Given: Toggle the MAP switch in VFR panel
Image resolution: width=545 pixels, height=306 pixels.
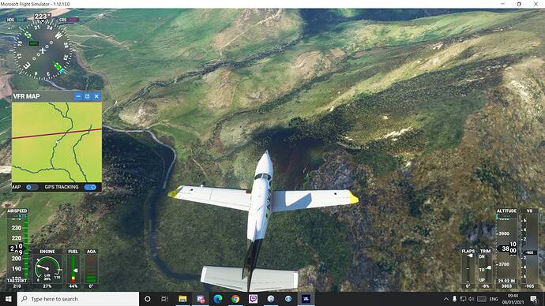Looking at the screenshot, I should pos(32,187).
